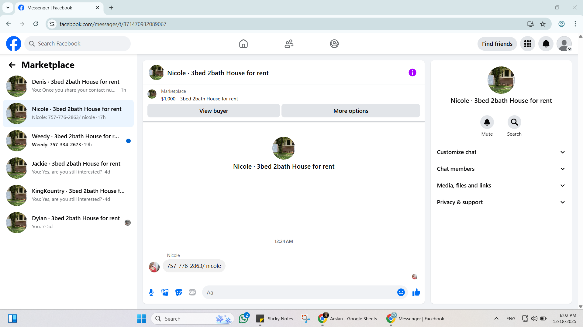Expand Media, files and links section
The height and width of the screenshot is (327, 583).
coord(501,186)
